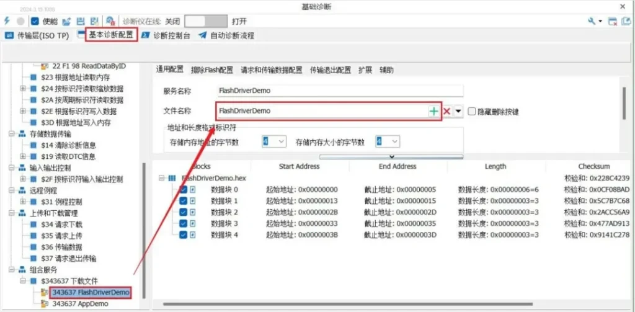The height and width of the screenshot is (312, 635).
Task: Click the 组合服务 group icon in tree
Action: pyautogui.click(x=14, y=269)
